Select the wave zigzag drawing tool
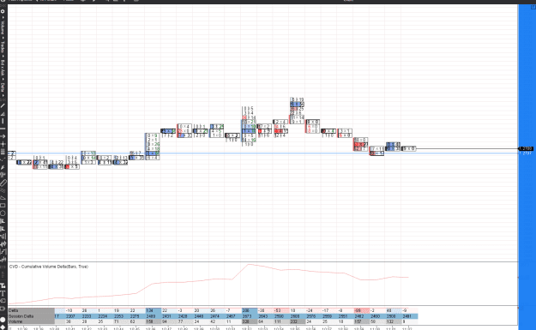Viewport: 536px width, 330px height. [x=3, y=244]
